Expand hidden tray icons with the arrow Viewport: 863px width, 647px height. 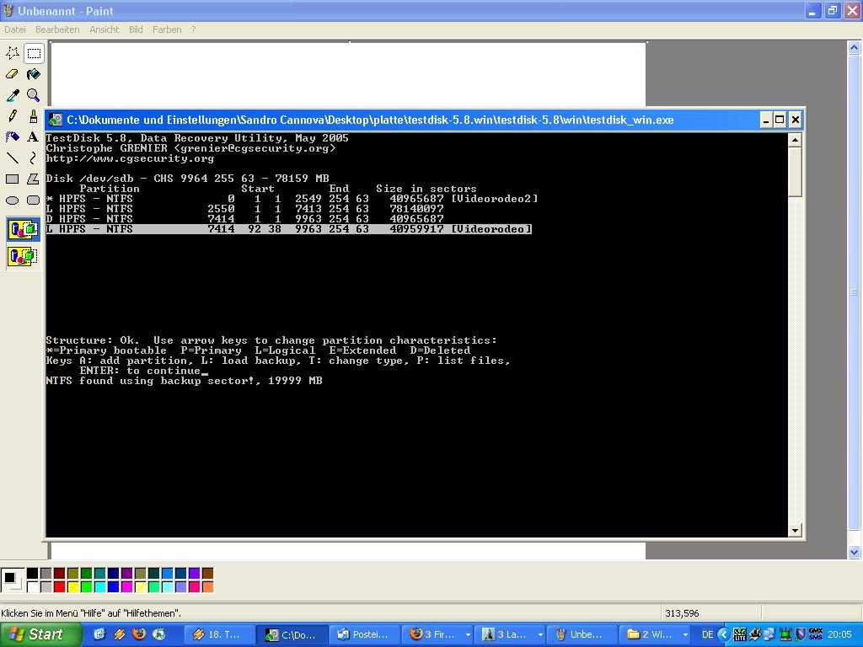pos(724,635)
